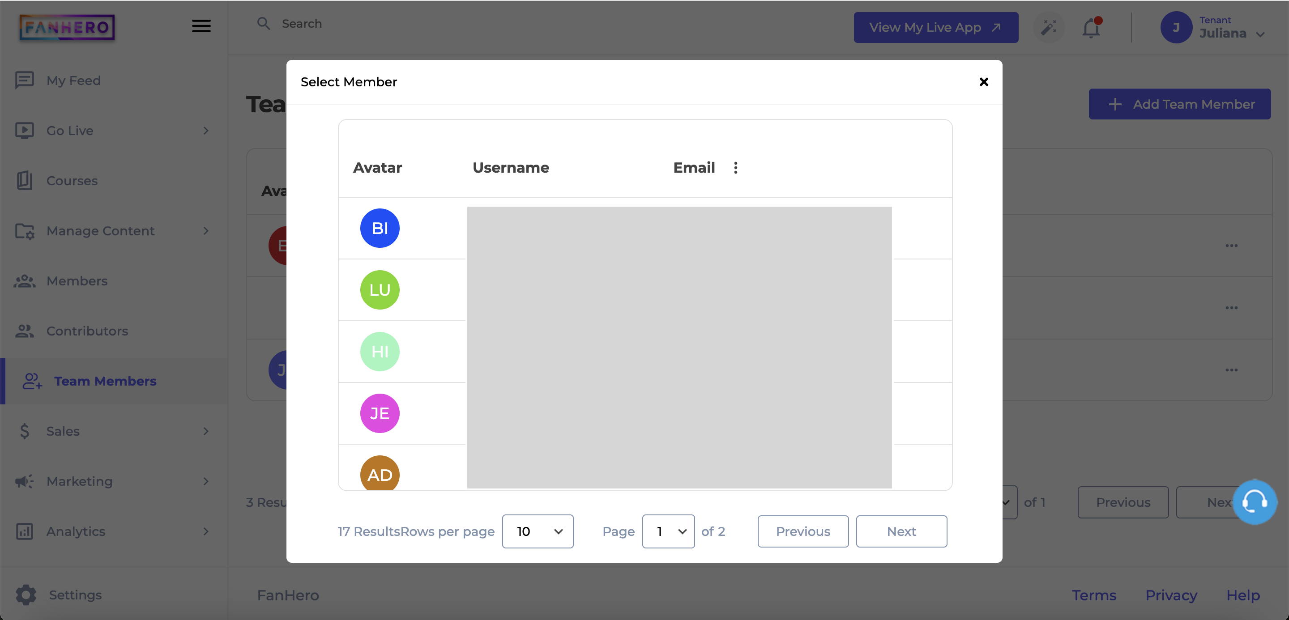1289x620 pixels.
Task: Open Tenant Juliana account menu
Action: tap(1213, 27)
